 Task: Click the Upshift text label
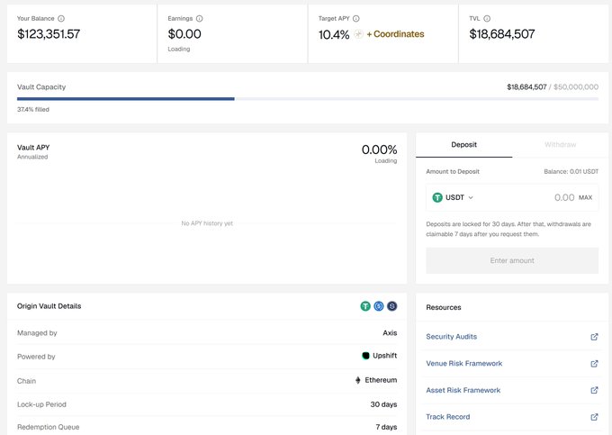[385, 356]
